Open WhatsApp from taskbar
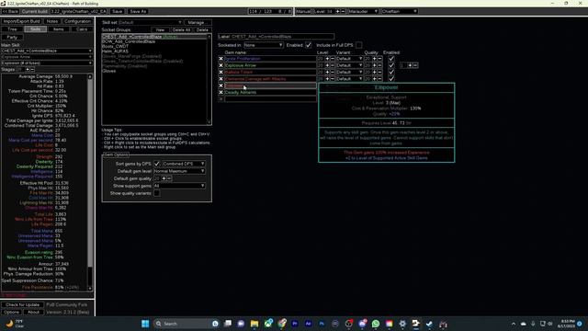This screenshot has height=331, width=588. tap(376, 324)
